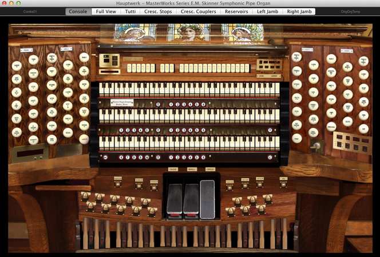Pull the top-left drawknob on left jamb

pyautogui.click(x=17, y=66)
